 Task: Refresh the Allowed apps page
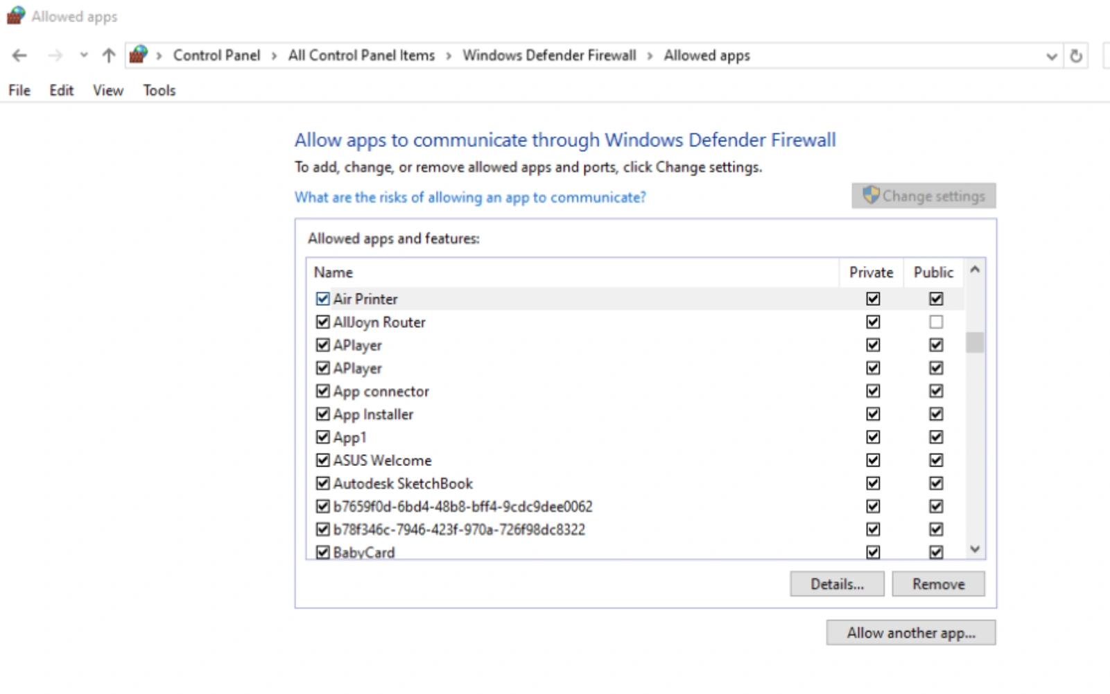(x=1076, y=55)
